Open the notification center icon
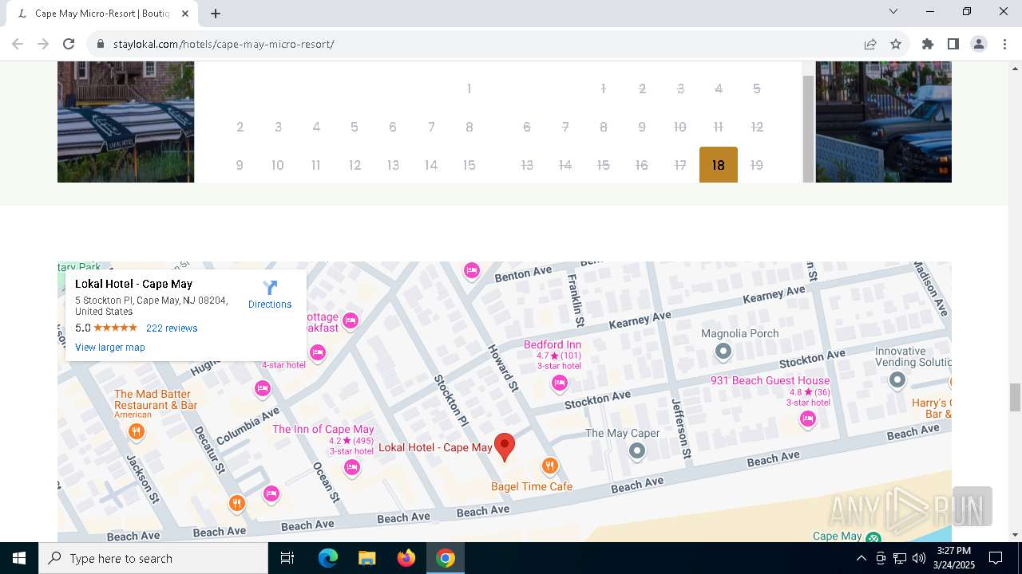Screen dimensions: 1022x574 pyautogui.click(x=996, y=558)
